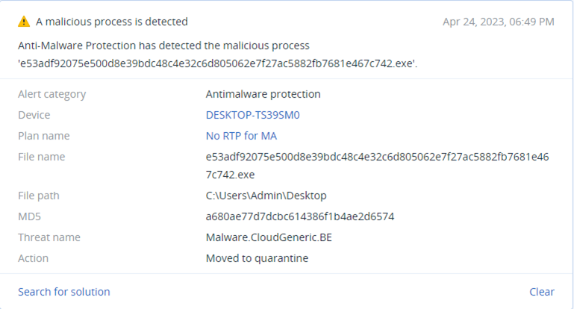Image resolution: width=574 pixels, height=309 pixels.
Task: Click the Search for solution link
Action: click(x=64, y=292)
